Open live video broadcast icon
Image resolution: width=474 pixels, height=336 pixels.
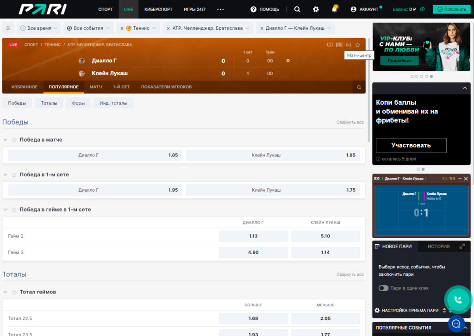pos(330,45)
